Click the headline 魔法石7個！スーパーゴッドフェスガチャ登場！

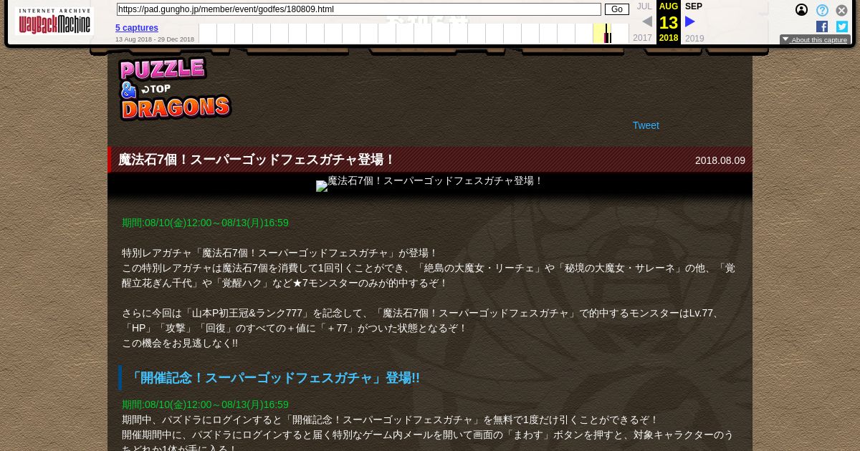[257, 160]
